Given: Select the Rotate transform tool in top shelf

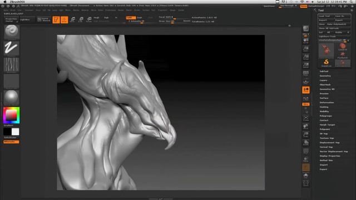Looking at the screenshot, I should click(x=89, y=20).
